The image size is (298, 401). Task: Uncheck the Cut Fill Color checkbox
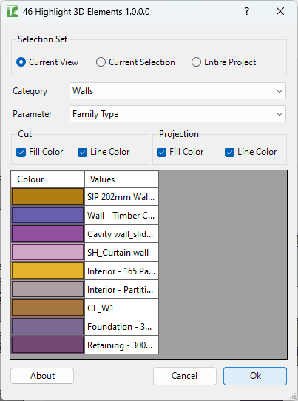(x=21, y=152)
